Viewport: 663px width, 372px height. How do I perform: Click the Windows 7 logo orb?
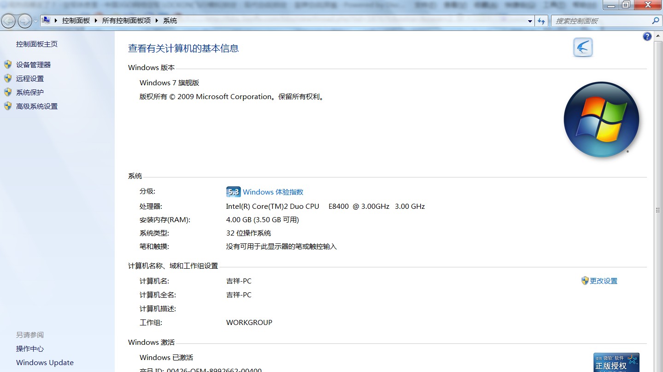(601, 120)
